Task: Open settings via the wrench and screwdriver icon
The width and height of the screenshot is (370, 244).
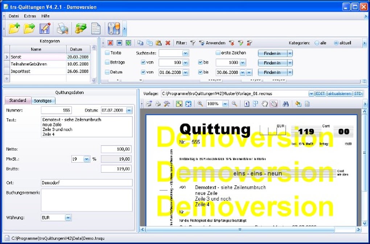Action: point(114,29)
